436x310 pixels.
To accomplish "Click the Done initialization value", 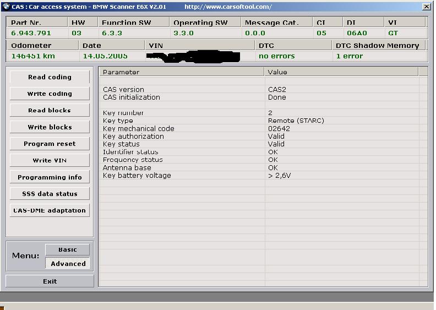I will [x=277, y=97].
